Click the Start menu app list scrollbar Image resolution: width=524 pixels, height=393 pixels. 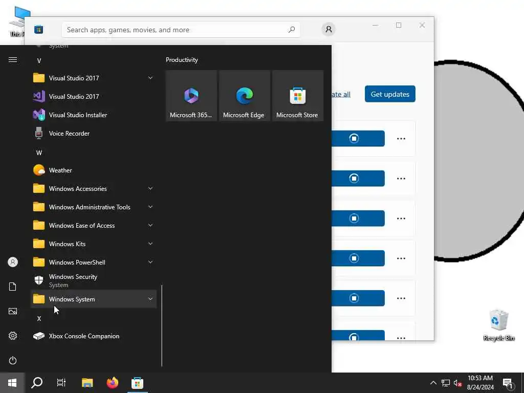[x=162, y=325]
